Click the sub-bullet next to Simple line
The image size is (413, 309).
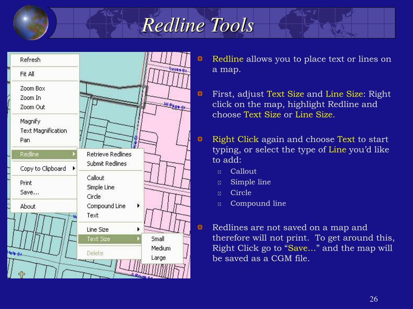[x=219, y=183]
